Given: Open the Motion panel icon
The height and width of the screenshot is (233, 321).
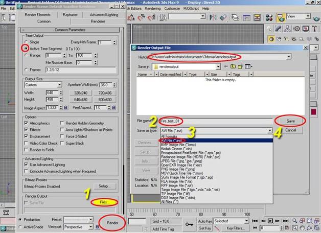Looking at the screenshot, I should tap(296, 29).
